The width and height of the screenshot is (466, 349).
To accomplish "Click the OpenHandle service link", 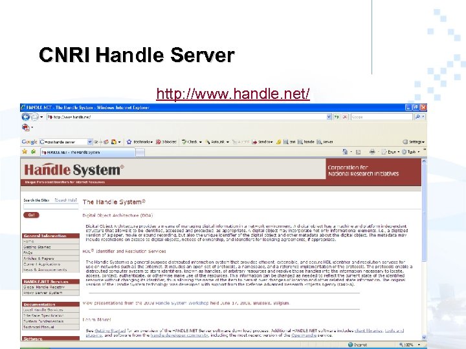I will click(x=304, y=335).
